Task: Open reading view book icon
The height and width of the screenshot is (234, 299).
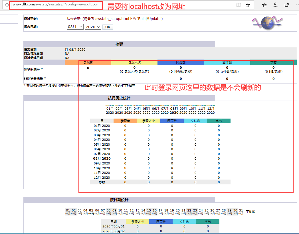Action: (239, 5)
